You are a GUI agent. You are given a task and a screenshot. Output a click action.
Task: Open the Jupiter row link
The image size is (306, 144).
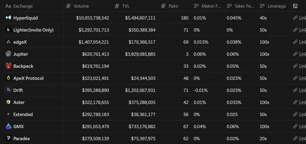click(300, 54)
